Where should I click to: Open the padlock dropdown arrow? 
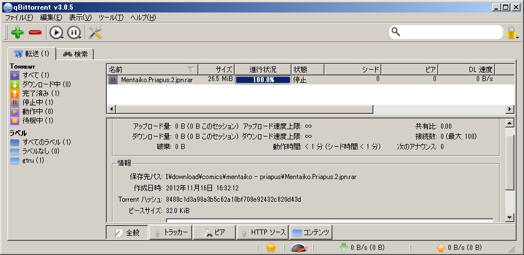pyautogui.click(x=518, y=37)
